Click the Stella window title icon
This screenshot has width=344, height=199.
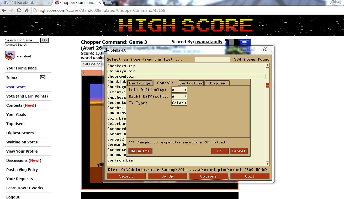pos(107,50)
